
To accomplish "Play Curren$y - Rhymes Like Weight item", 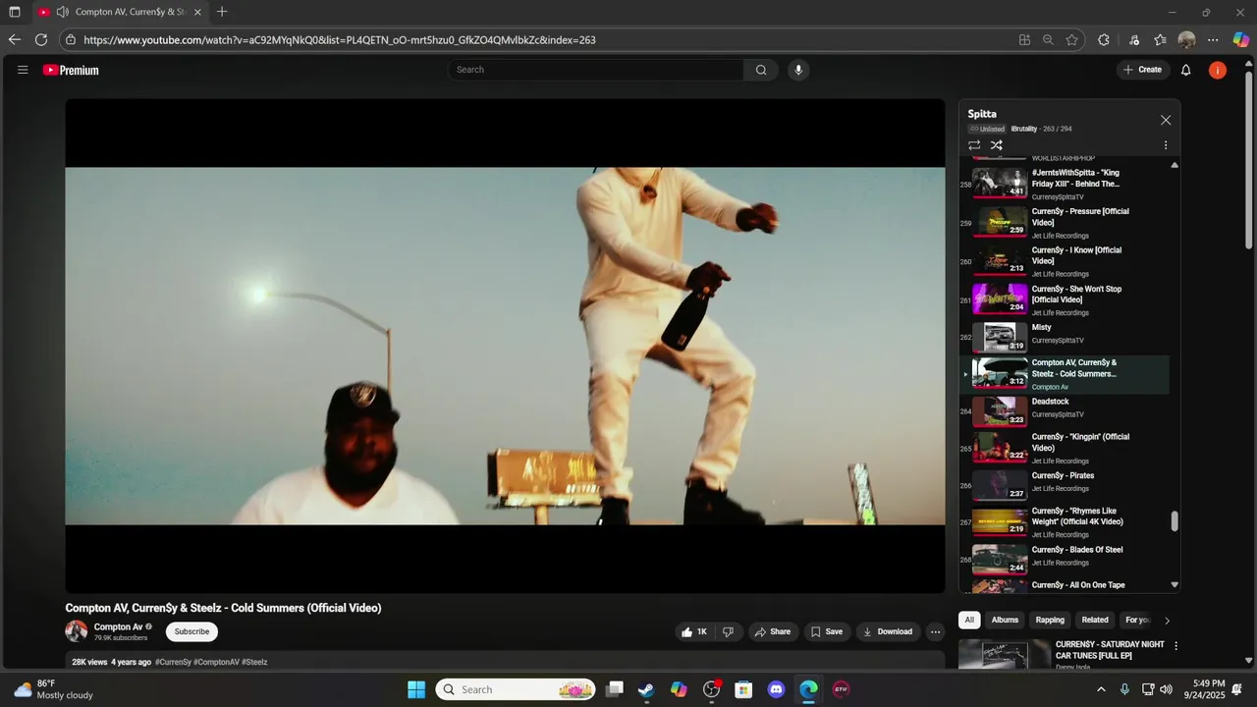I will 1065,522.
